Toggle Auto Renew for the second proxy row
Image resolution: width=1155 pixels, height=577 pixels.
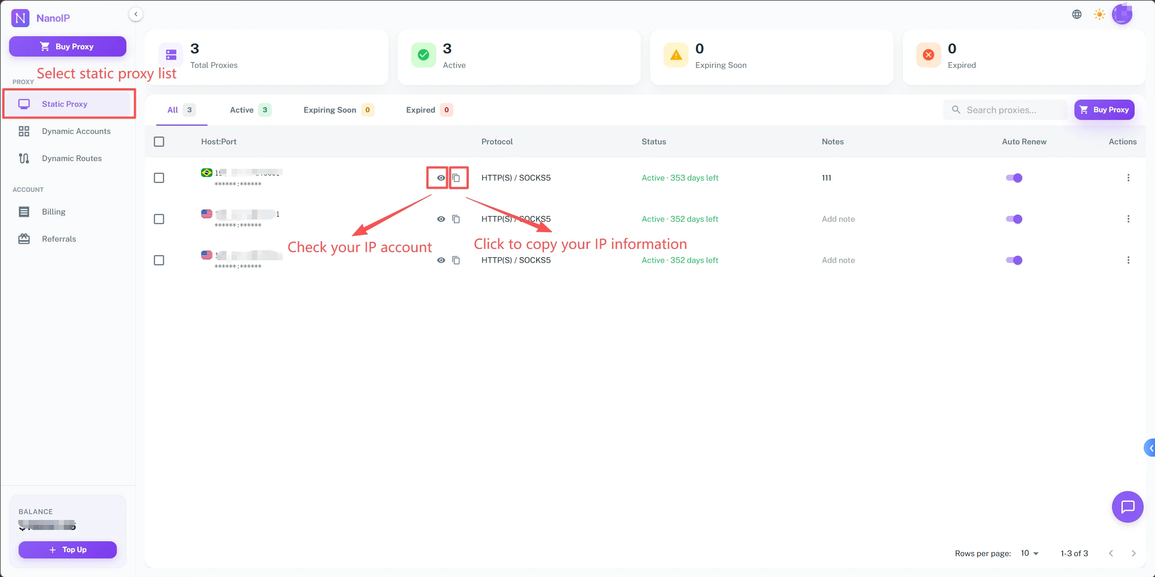click(x=1014, y=219)
